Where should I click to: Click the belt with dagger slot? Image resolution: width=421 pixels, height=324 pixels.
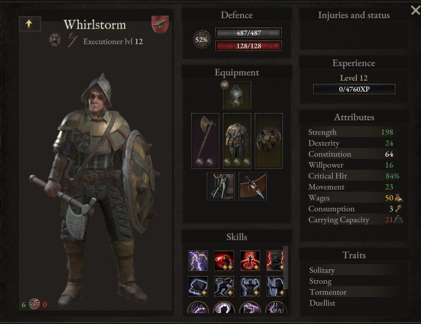click(x=253, y=186)
